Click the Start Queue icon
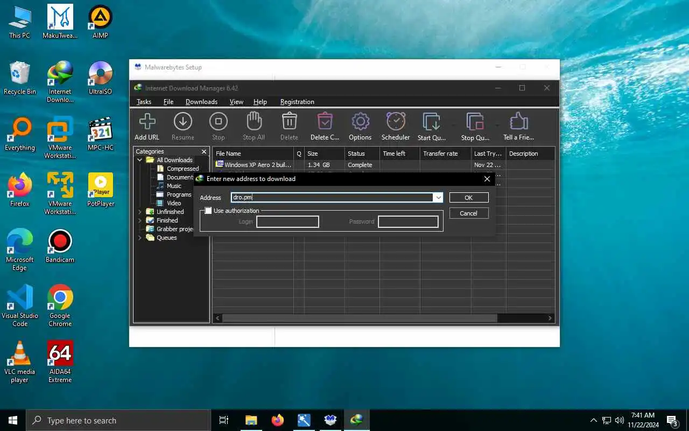This screenshot has height=431, width=689. [x=432, y=122]
